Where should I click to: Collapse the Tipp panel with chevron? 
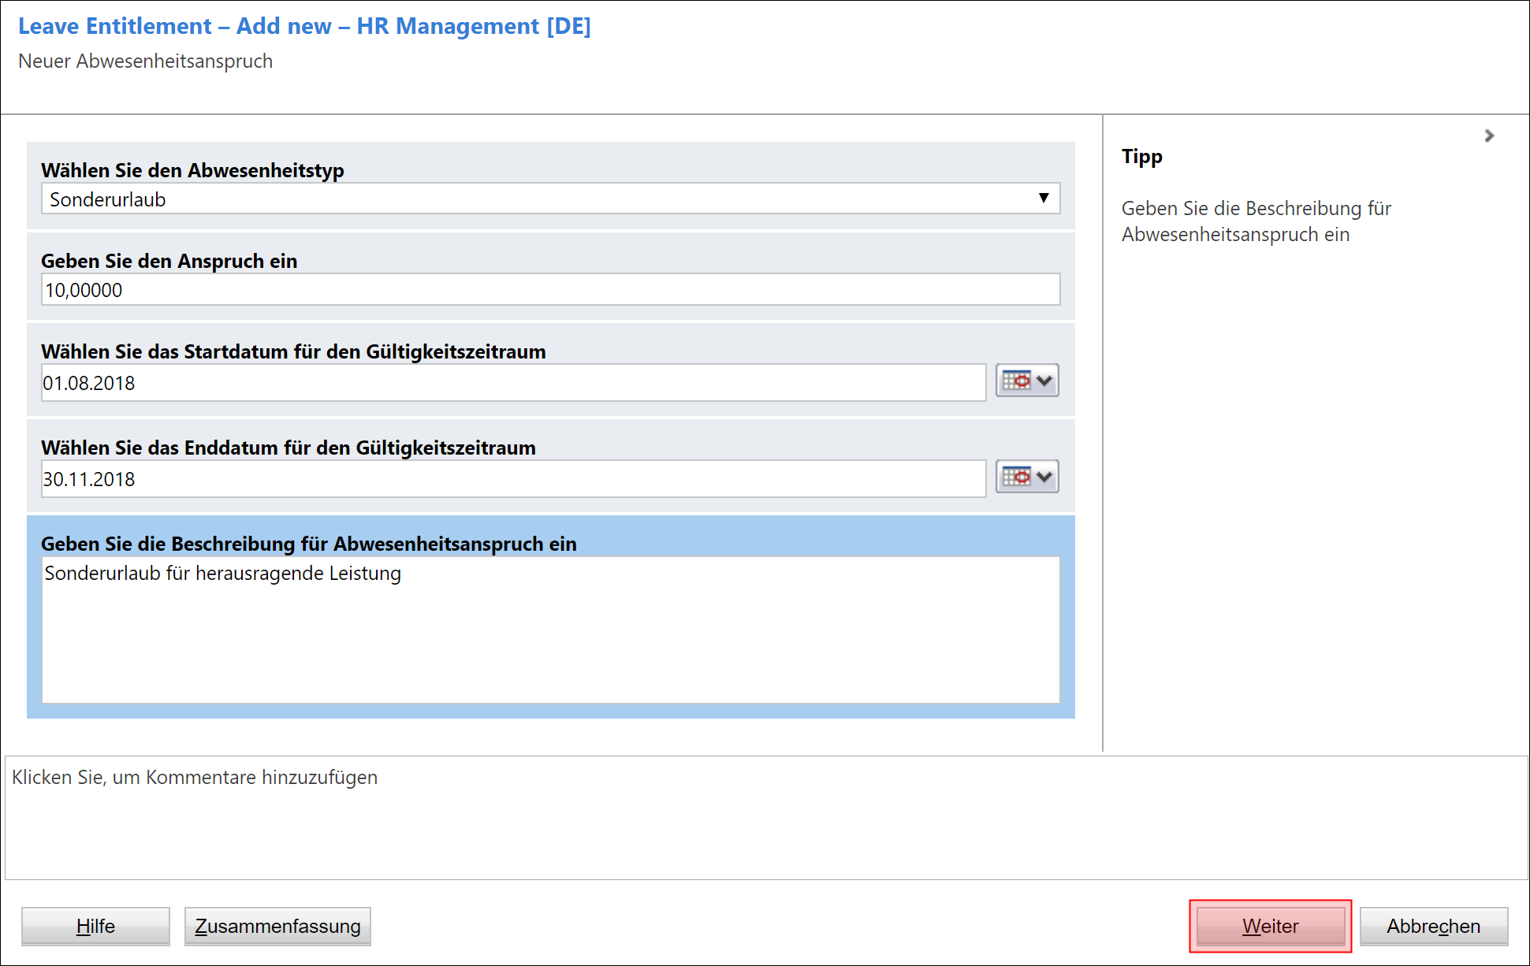1488,136
